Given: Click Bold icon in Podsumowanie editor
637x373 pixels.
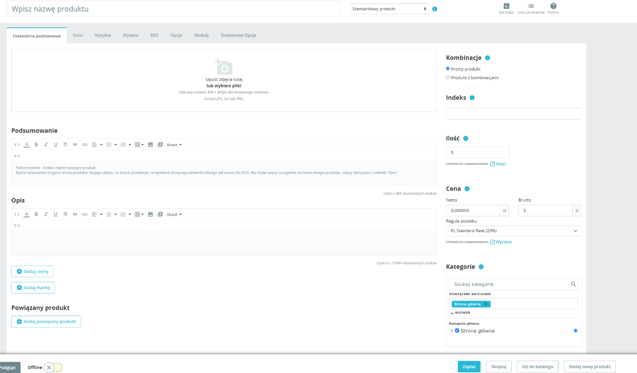Looking at the screenshot, I should click(x=36, y=145).
